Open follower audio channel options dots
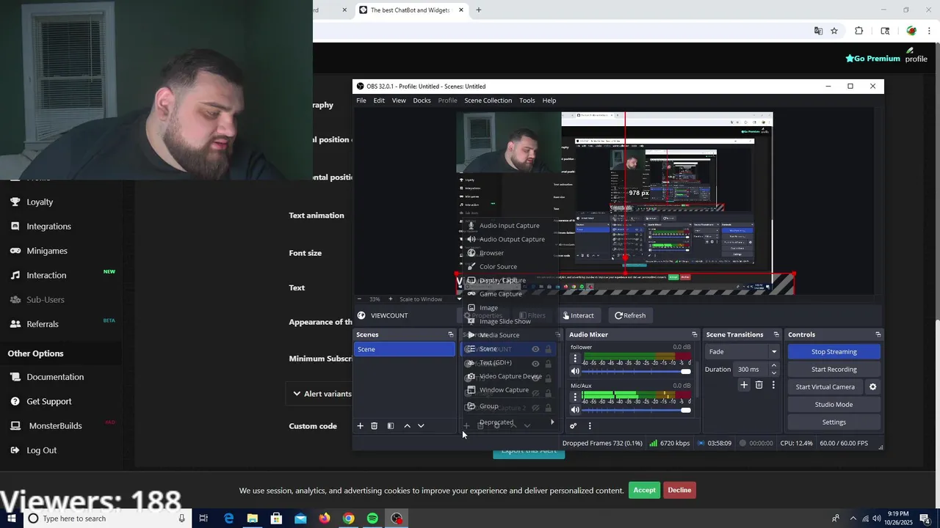Screen dimensions: 940x528 click(575, 359)
